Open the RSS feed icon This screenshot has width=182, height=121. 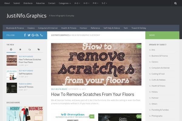37,35
